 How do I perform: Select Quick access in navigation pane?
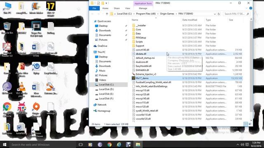104,21
